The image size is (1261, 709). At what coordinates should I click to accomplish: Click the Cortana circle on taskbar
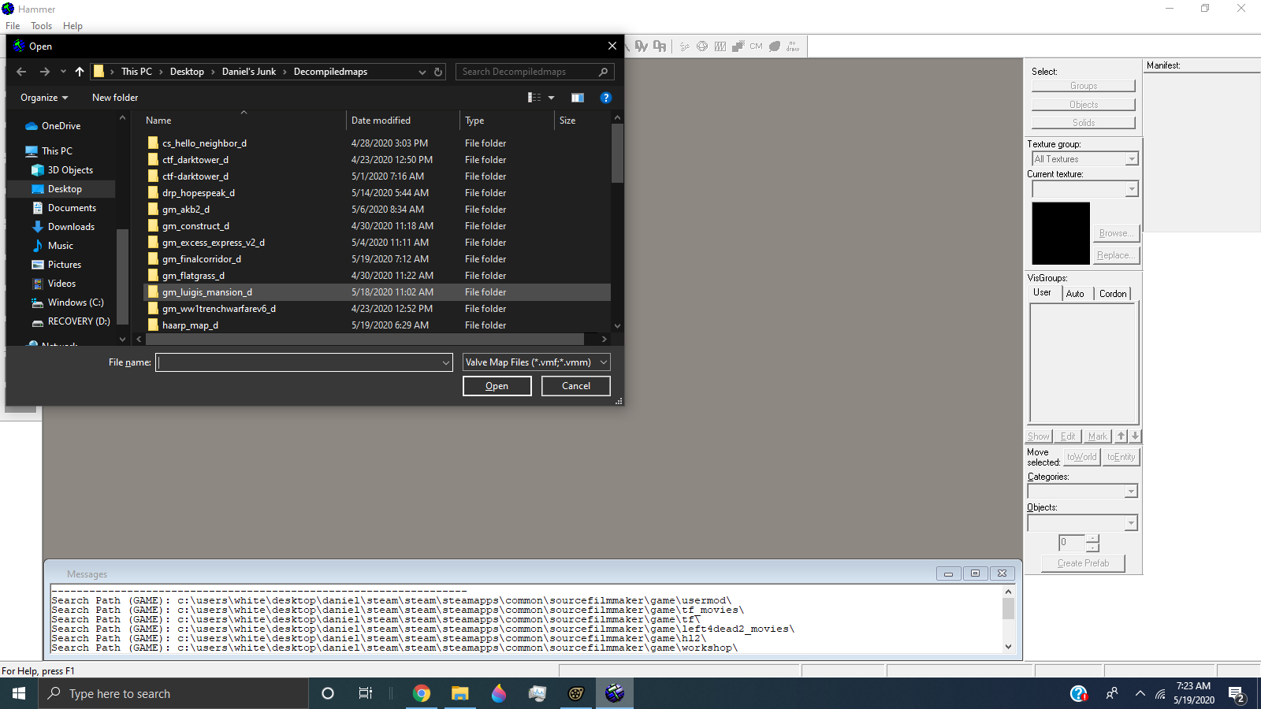click(328, 693)
